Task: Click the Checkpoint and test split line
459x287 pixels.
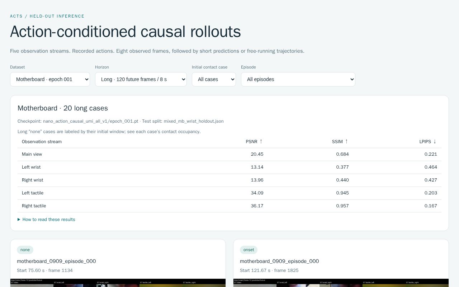Action: point(120,121)
